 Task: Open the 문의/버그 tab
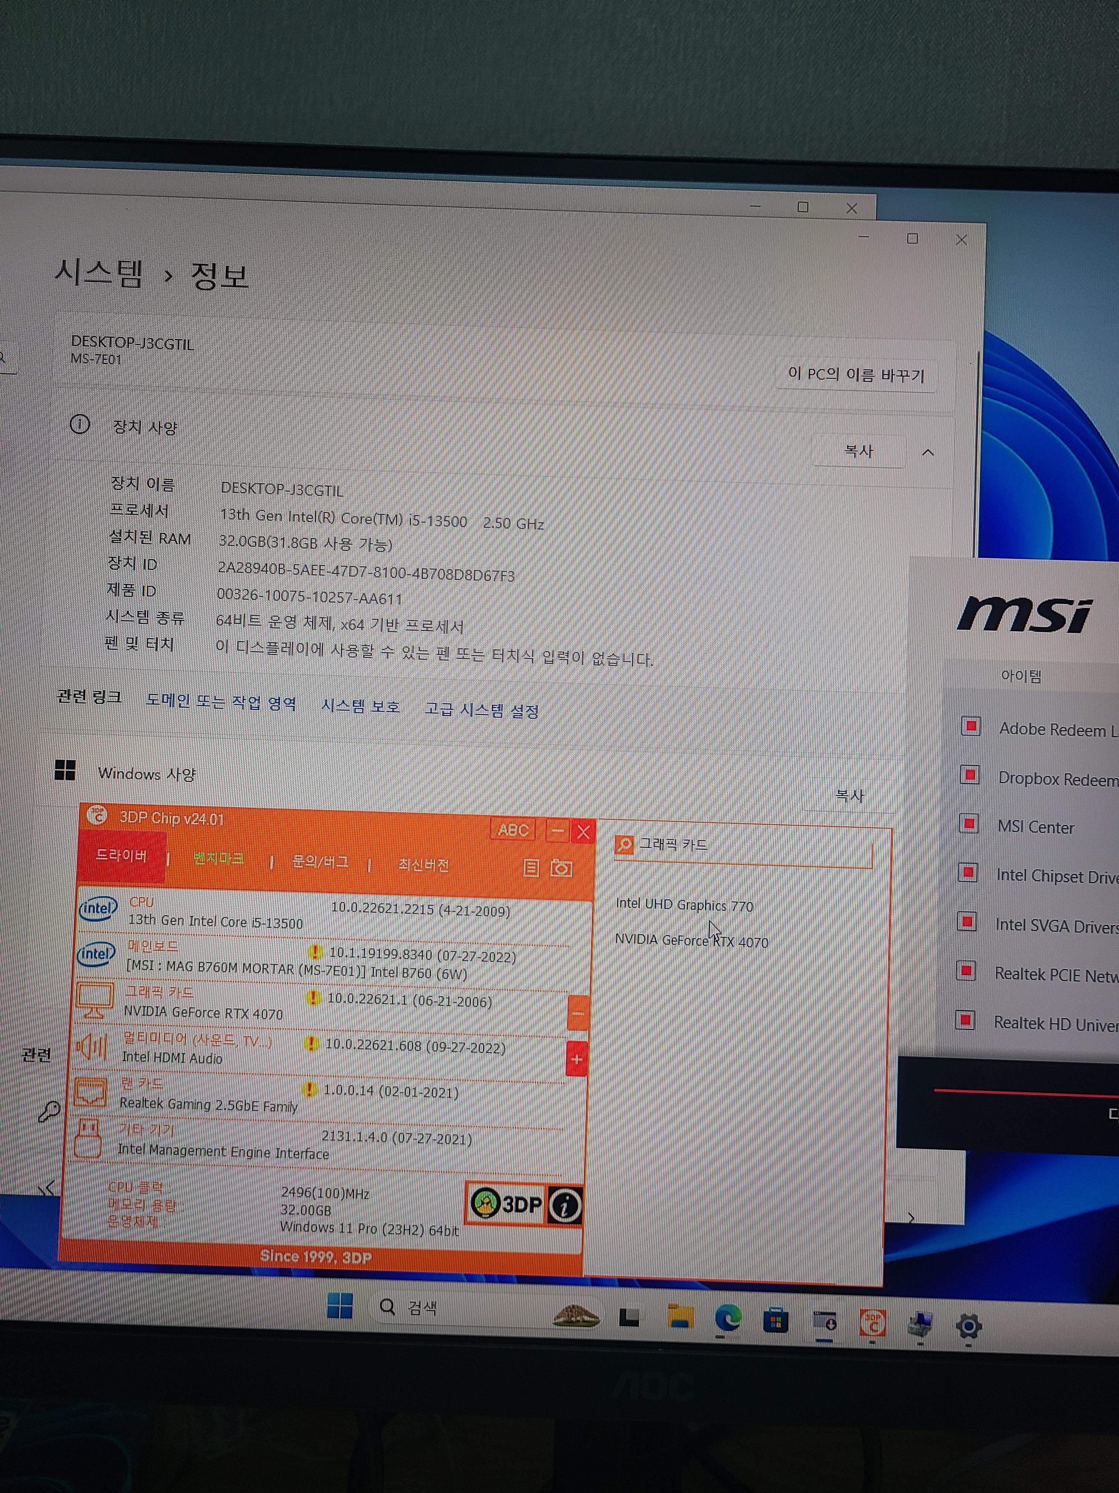[x=320, y=862]
